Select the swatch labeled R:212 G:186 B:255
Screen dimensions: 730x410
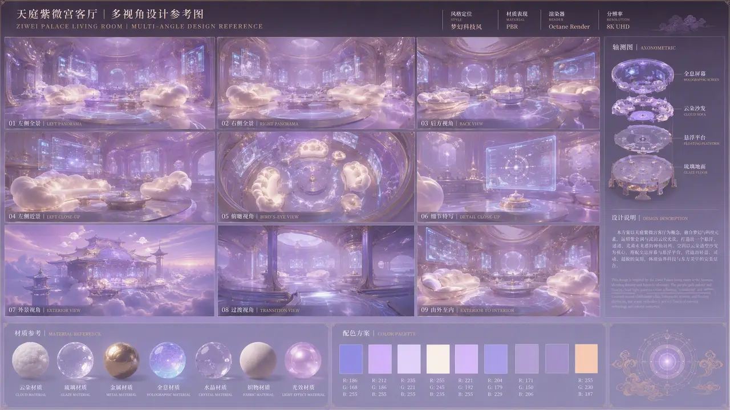pyautogui.click(x=380, y=359)
